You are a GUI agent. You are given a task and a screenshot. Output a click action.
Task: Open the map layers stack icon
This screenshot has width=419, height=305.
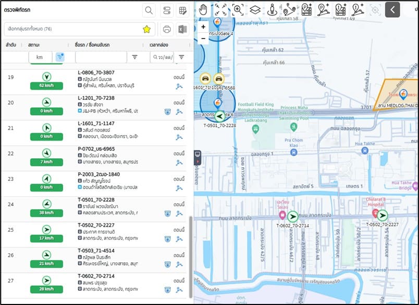point(254,10)
